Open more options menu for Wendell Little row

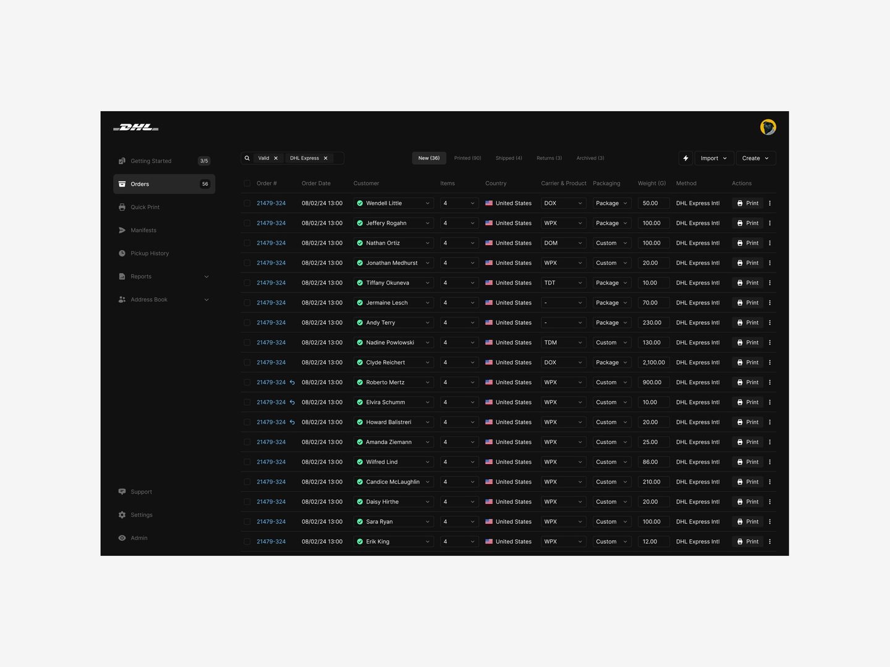(x=769, y=203)
